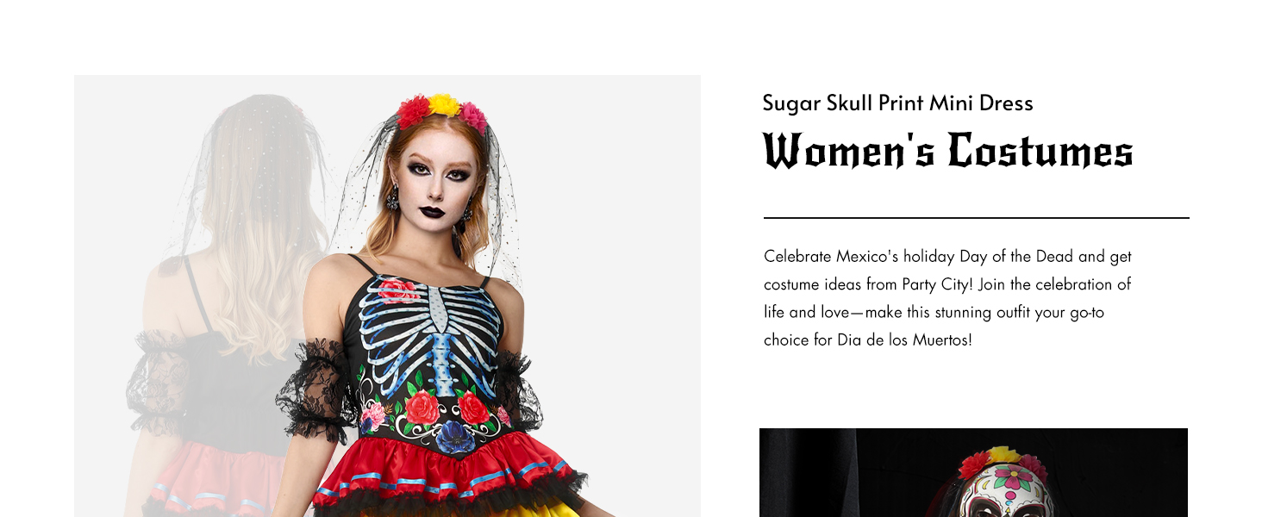The width and height of the screenshot is (1262, 517).
Task: Click the "Women's Costumes" gothic heading
Action: (x=948, y=152)
